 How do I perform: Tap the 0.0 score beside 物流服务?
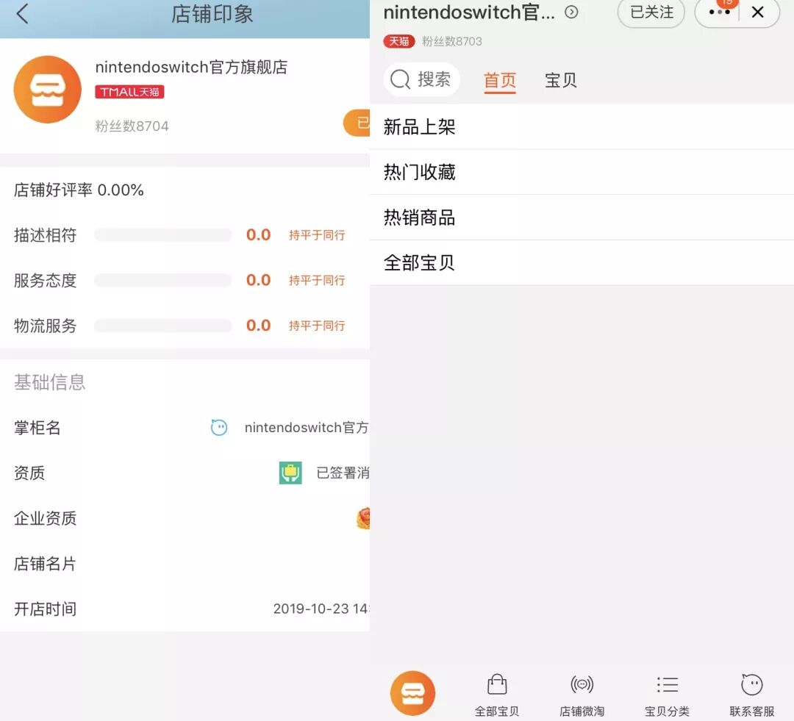click(x=258, y=326)
